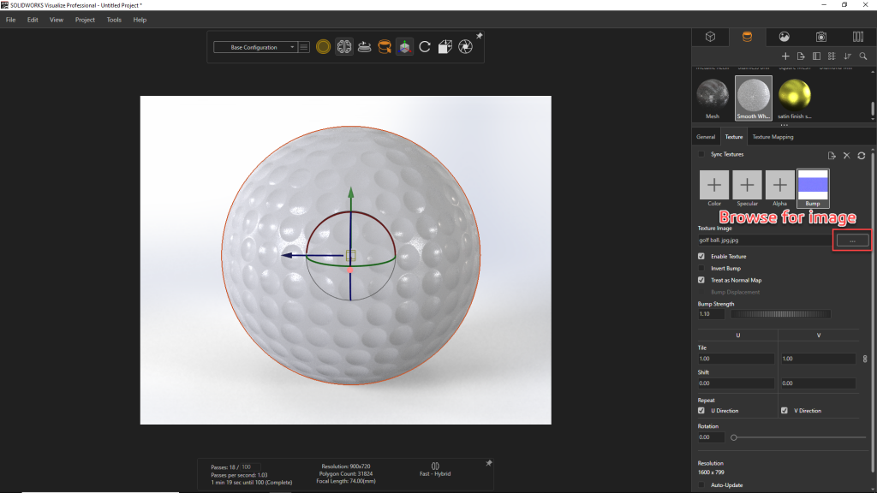Adjust the Rotation slider
The width and height of the screenshot is (877, 493).
pos(734,437)
